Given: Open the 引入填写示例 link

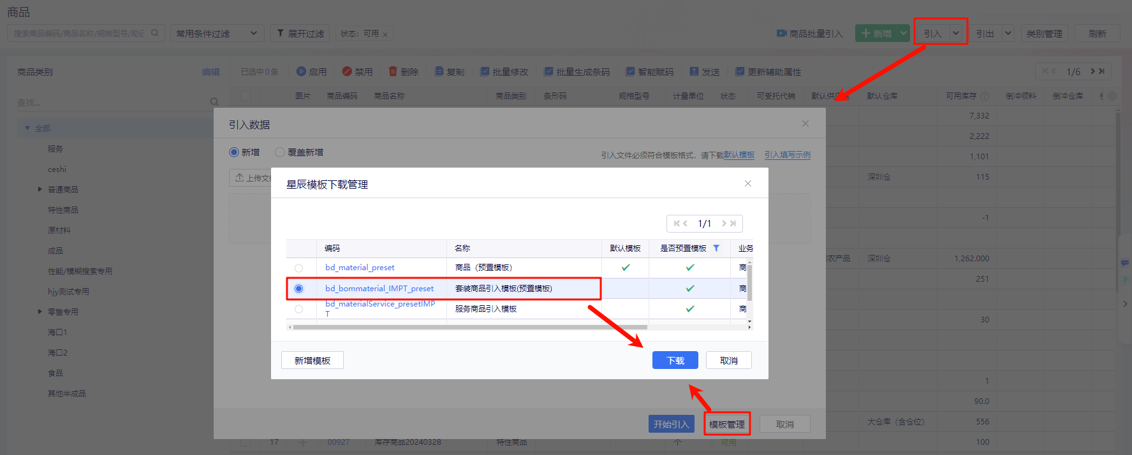Looking at the screenshot, I should point(788,155).
